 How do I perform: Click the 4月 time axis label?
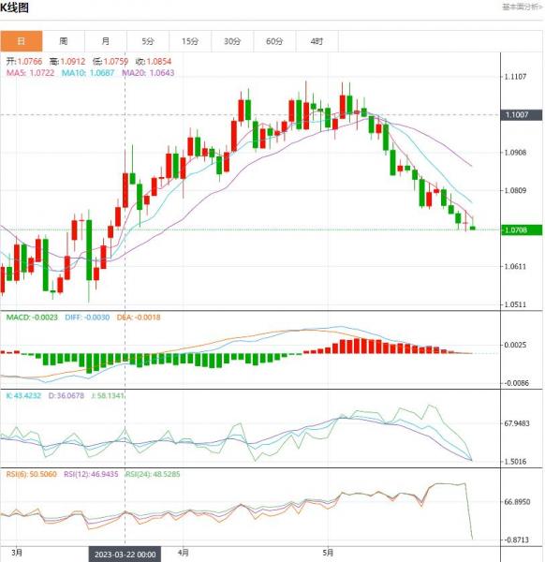(x=184, y=553)
